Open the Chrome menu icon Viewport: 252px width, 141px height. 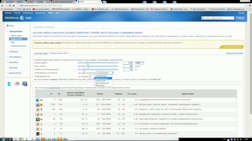pyautogui.click(x=250, y=5)
